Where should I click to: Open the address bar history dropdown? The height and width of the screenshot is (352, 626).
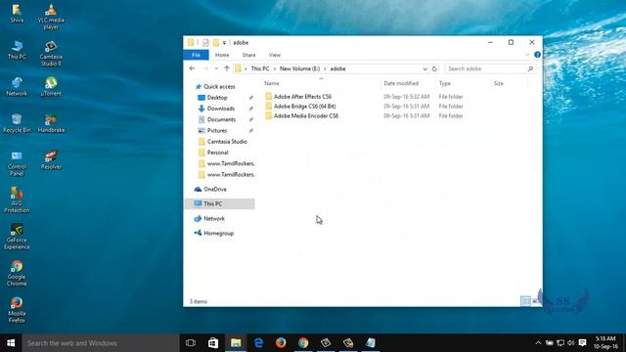pyautogui.click(x=425, y=68)
